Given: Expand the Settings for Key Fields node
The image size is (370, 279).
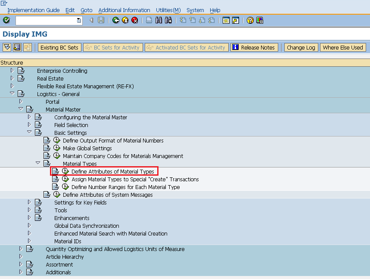Looking at the screenshot, I should pyautogui.click(x=29, y=201).
